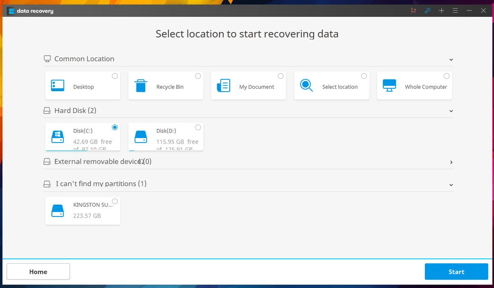494x288 pixels.
Task: Expand the External removable device section
Action: pyautogui.click(x=451, y=162)
